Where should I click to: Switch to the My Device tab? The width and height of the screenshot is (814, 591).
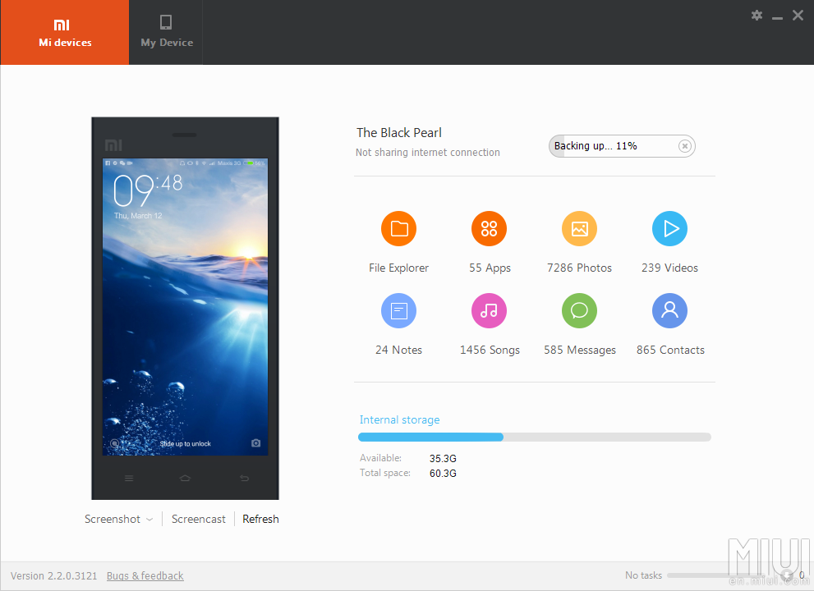click(165, 32)
